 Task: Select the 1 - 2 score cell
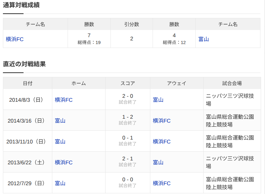point(128,117)
